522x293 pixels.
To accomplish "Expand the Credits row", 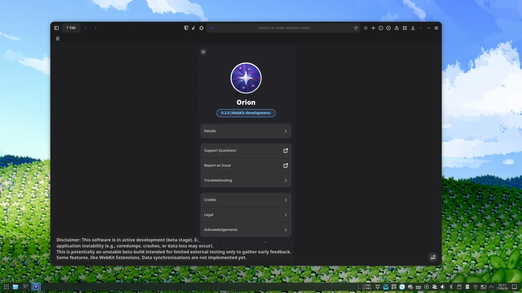I will click(x=246, y=200).
